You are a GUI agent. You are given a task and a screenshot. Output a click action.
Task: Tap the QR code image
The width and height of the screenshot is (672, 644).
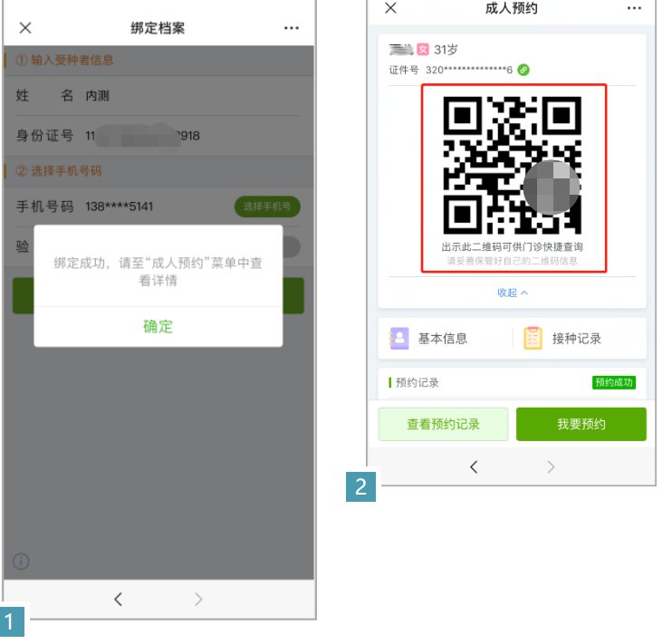(x=512, y=165)
